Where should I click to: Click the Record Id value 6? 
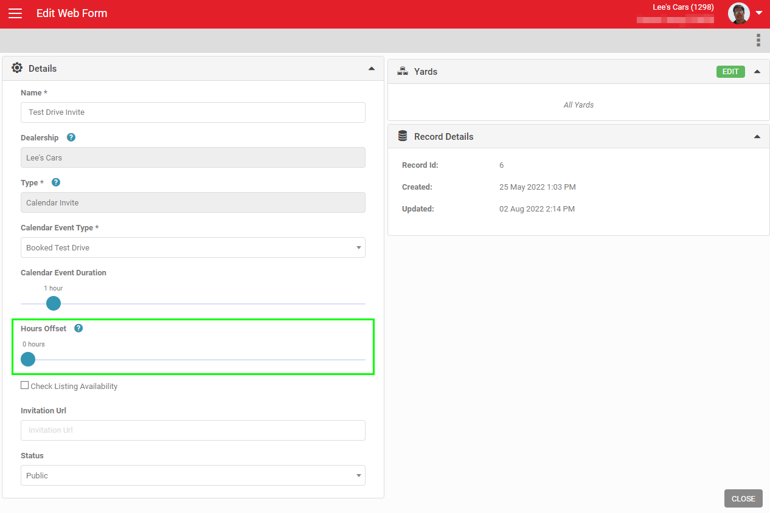(501, 165)
